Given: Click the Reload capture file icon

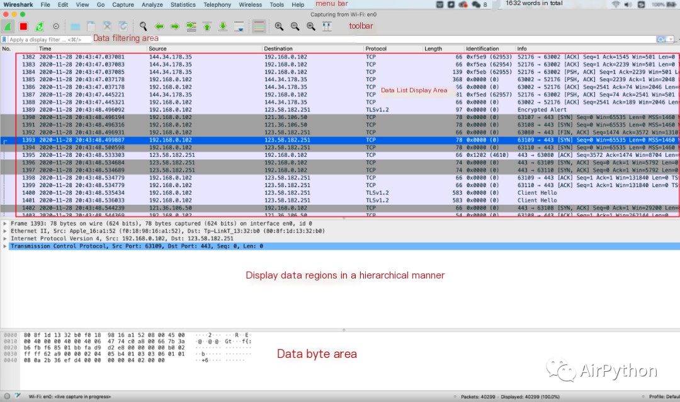Looking at the screenshot, I should click(x=123, y=26).
